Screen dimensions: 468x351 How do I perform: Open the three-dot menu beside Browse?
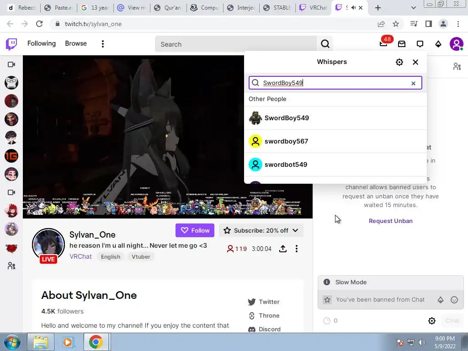(103, 44)
